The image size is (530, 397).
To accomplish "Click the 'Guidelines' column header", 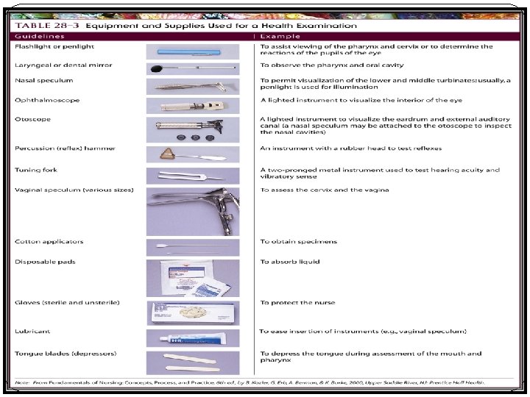I will 40,37.
